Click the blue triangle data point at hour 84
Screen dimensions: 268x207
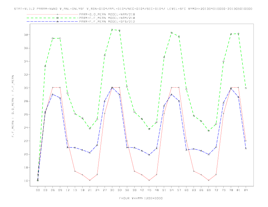(246, 148)
